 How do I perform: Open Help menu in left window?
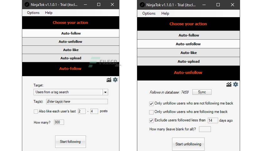pos(49,13)
